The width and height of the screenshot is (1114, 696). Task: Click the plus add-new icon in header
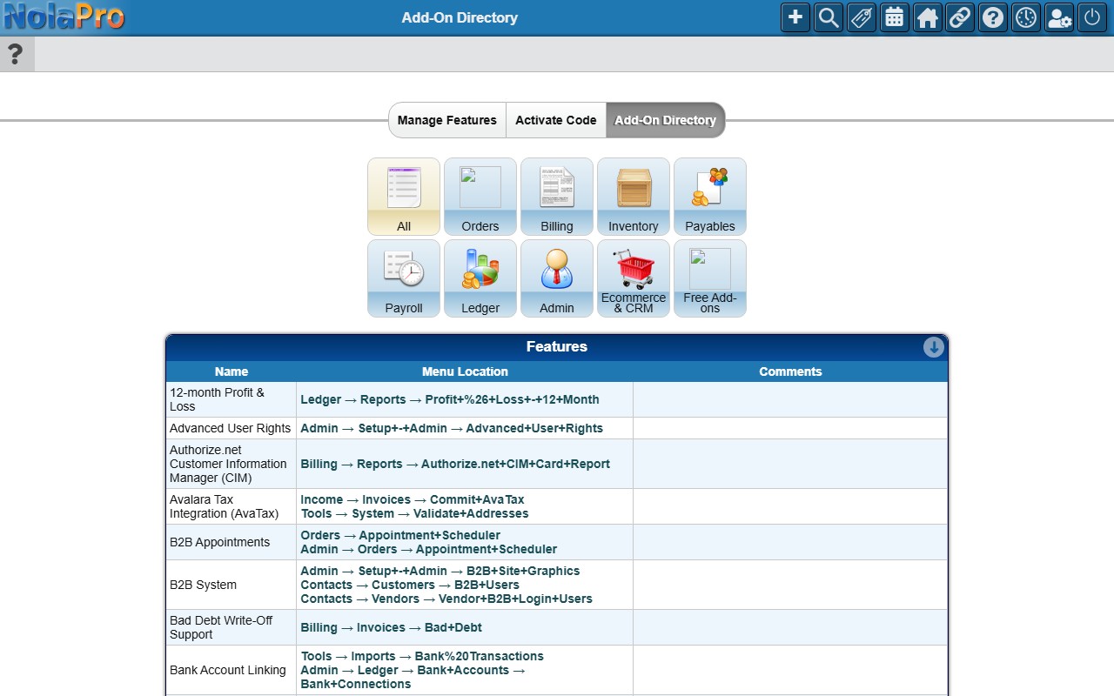795,17
